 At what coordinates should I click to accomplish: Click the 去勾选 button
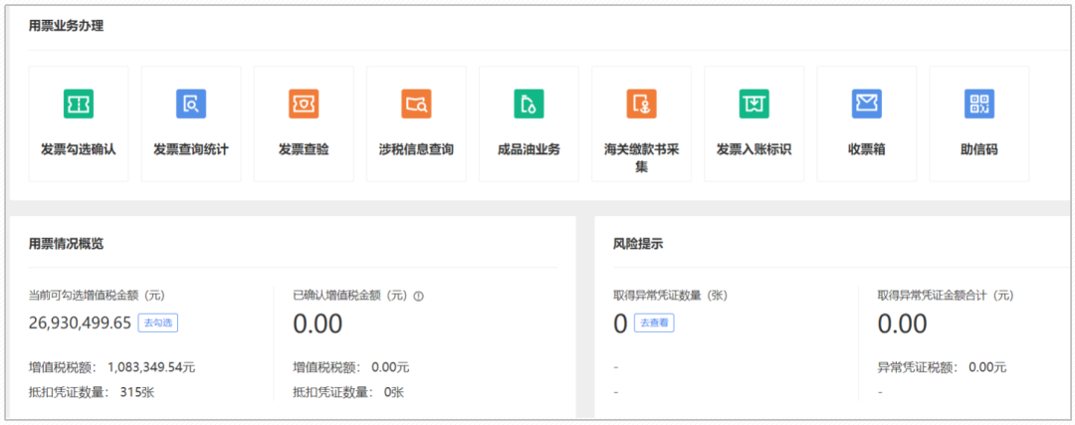(158, 322)
